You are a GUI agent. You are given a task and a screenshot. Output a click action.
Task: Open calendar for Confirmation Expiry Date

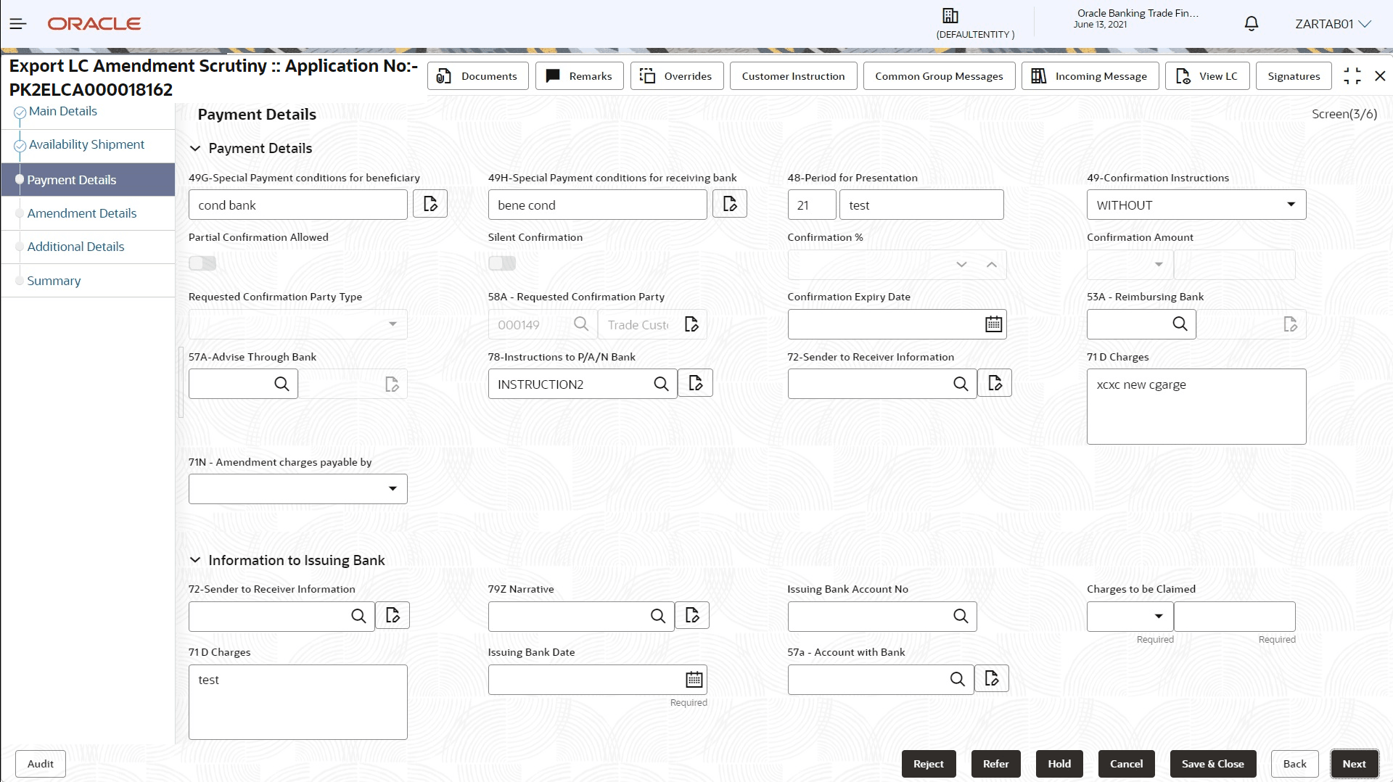click(993, 324)
